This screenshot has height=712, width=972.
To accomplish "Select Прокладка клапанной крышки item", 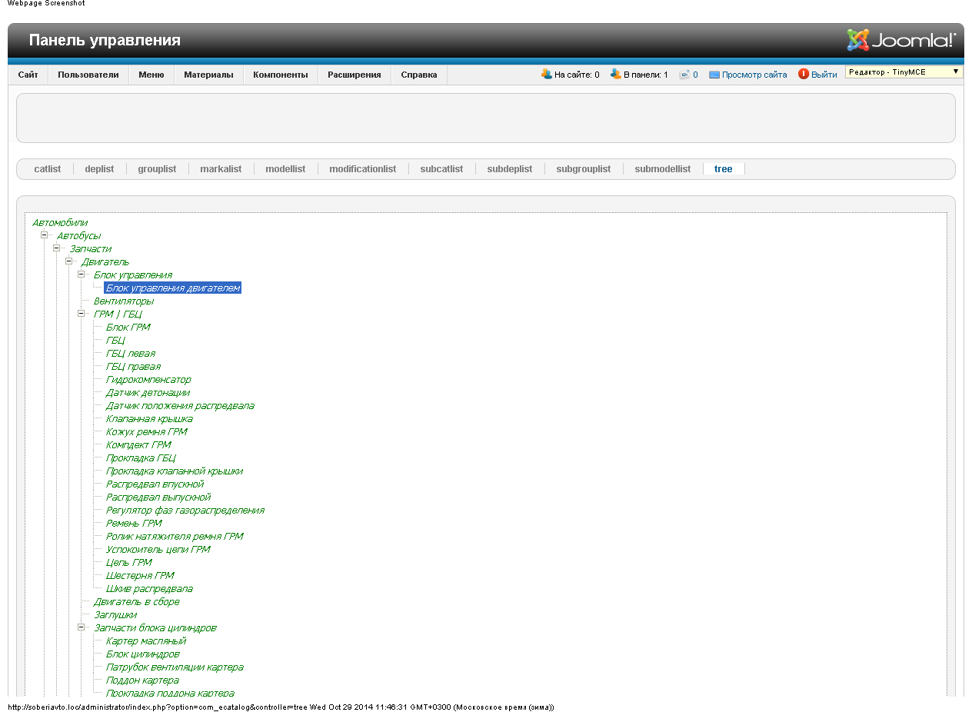I will [x=175, y=471].
